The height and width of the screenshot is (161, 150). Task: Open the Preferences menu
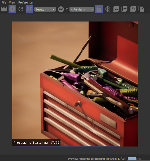click(26, 2)
